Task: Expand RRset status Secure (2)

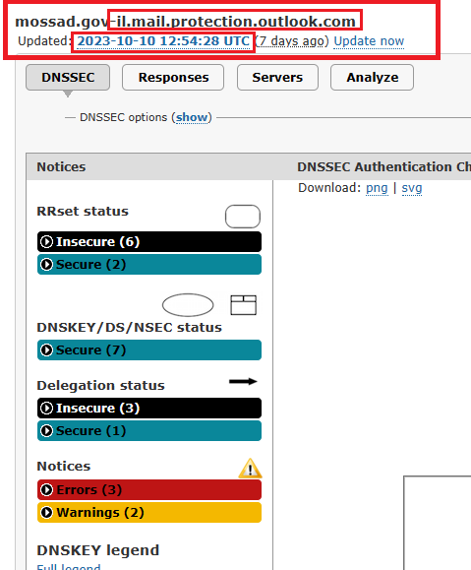Action: click(149, 264)
